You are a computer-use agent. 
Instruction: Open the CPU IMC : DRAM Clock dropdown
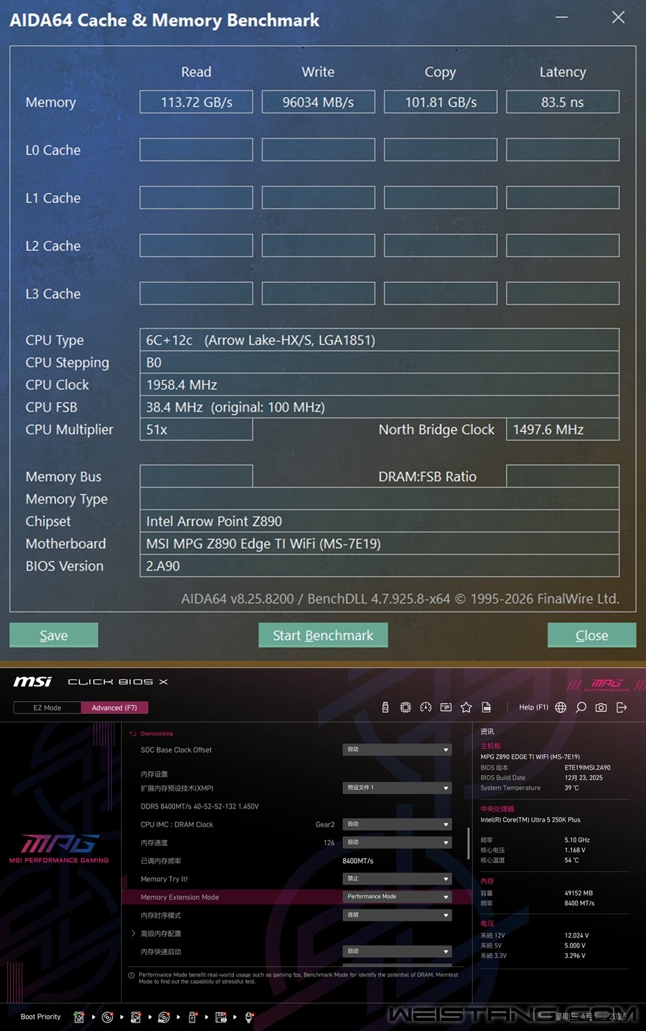[397, 824]
